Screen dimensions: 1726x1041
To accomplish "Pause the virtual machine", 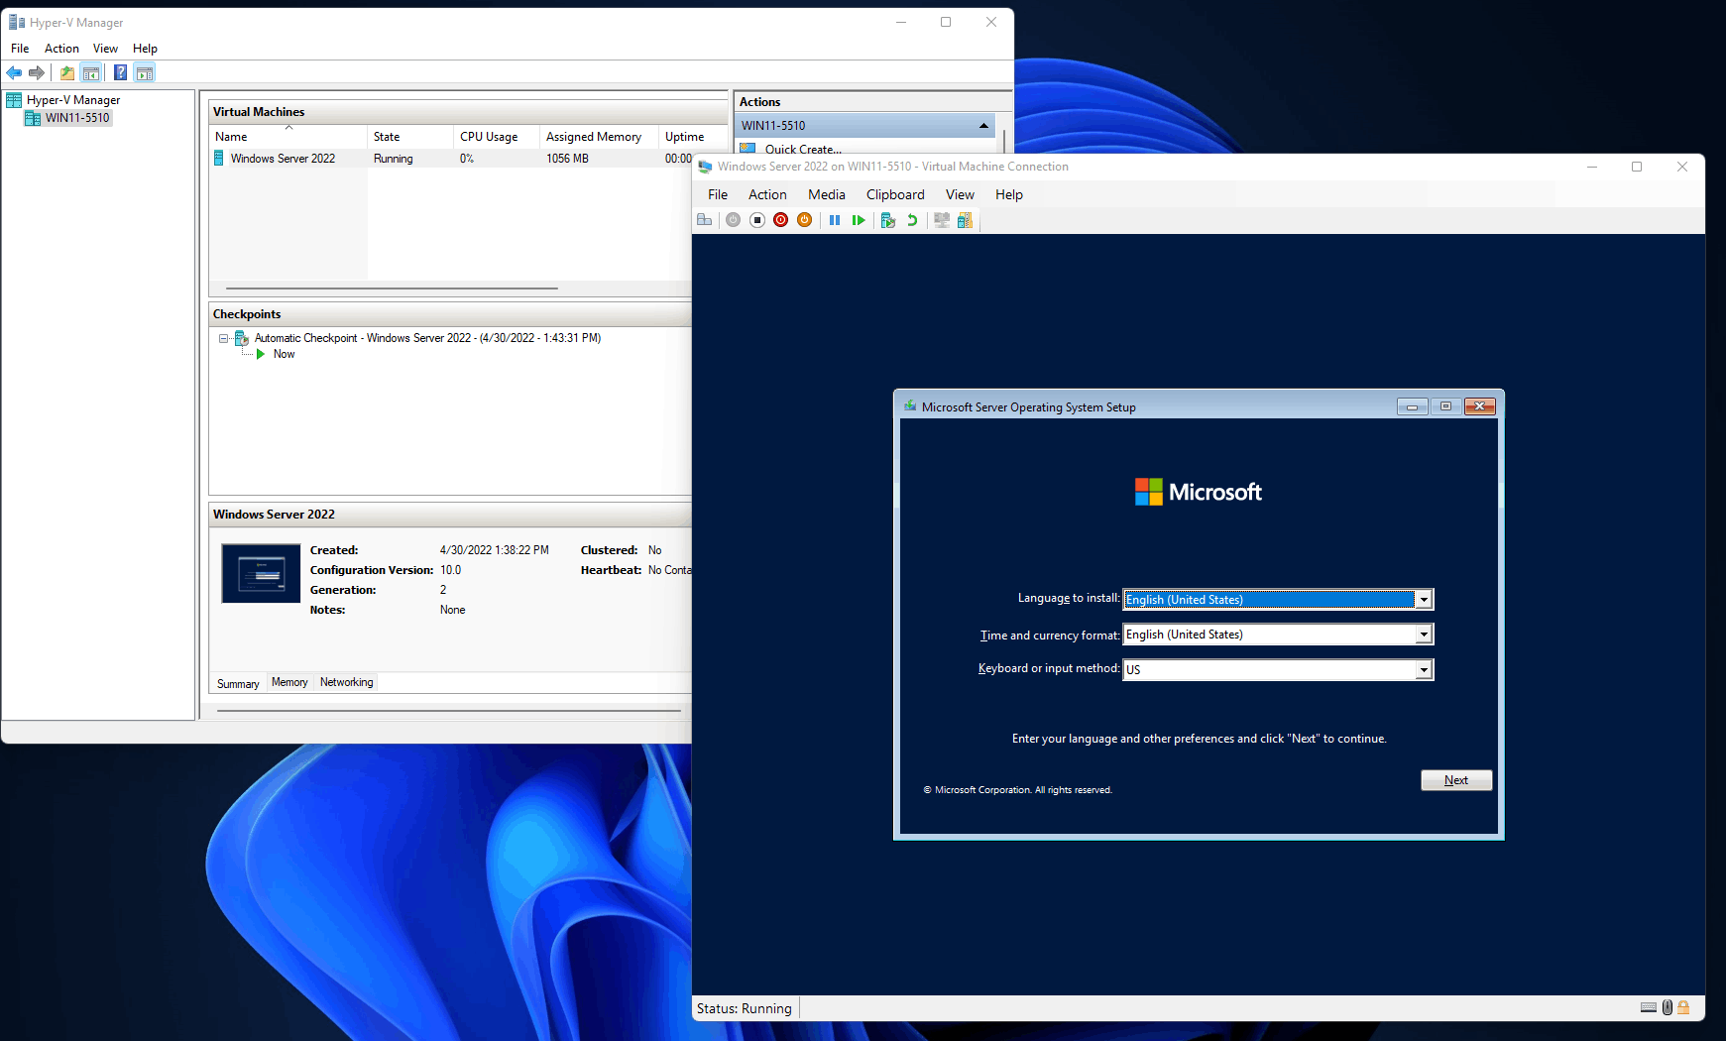I will pyautogui.click(x=835, y=220).
